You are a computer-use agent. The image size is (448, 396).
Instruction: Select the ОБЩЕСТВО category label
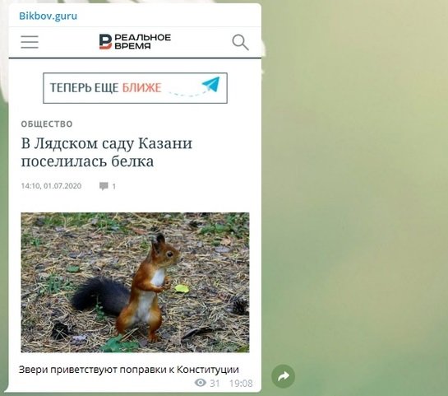click(47, 123)
